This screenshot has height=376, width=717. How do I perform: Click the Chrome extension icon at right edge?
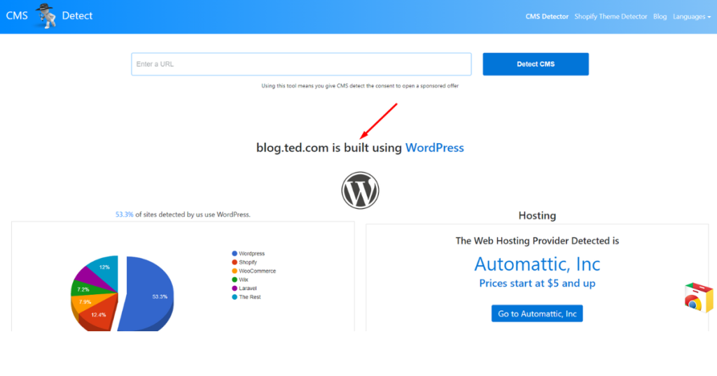(x=699, y=298)
